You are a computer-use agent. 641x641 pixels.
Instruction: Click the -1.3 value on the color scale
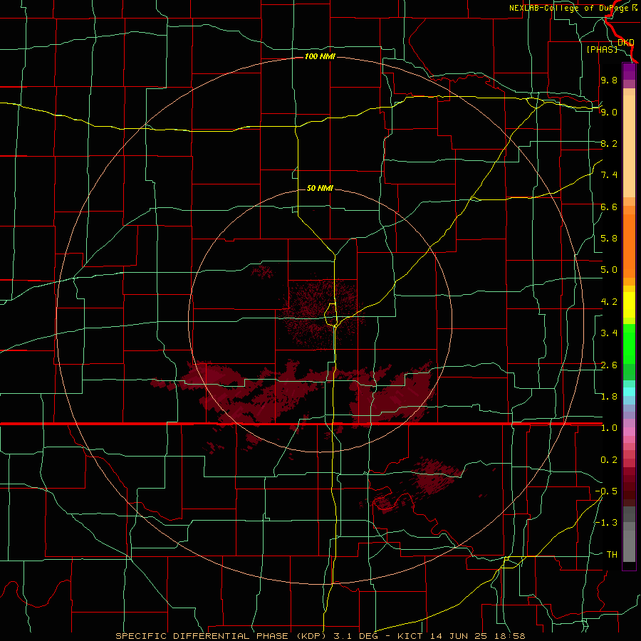tap(606, 523)
